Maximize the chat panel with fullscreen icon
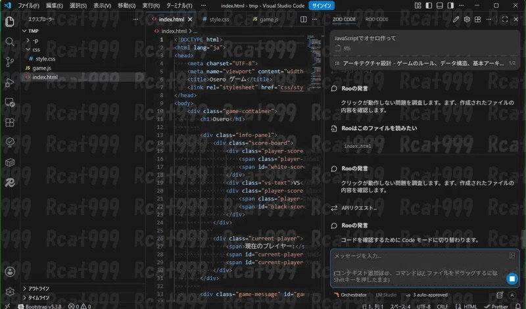The width and height of the screenshot is (526, 309). (505, 20)
